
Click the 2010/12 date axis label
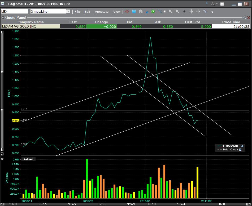pos(88,201)
